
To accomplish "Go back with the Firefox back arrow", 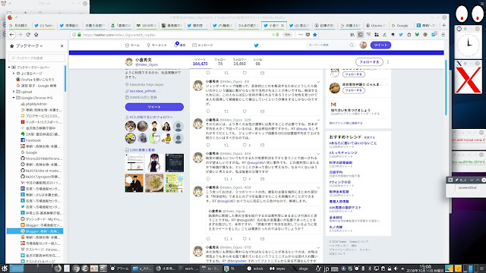I will coord(11,35).
